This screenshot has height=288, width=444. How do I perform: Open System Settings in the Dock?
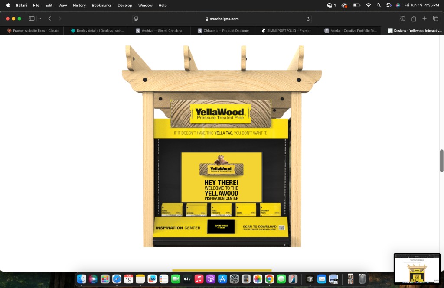coord(234,279)
